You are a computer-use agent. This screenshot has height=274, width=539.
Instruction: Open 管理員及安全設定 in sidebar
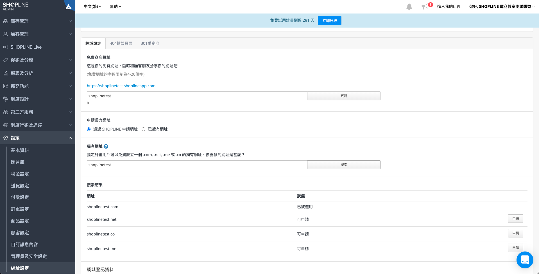click(29, 256)
